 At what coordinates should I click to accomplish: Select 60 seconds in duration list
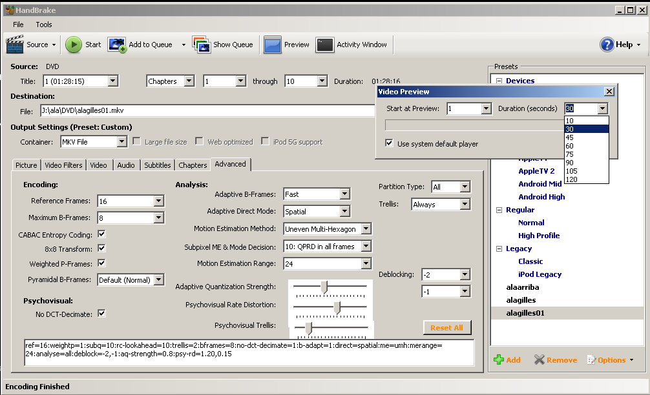[587, 146]
